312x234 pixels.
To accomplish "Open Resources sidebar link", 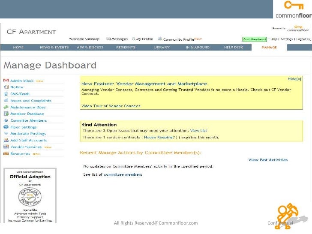I will pos(20,154).
